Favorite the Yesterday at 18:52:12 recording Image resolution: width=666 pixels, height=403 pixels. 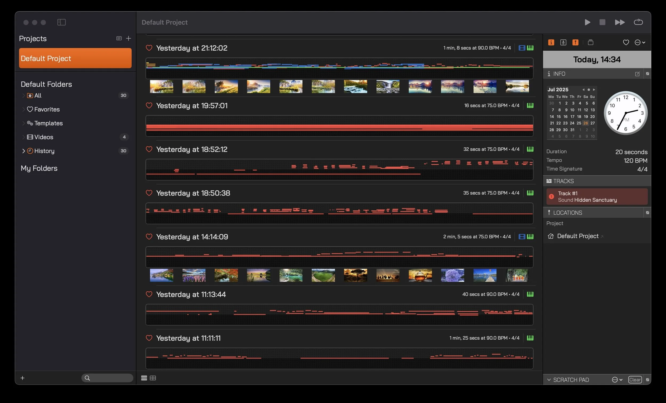(149, 149)
